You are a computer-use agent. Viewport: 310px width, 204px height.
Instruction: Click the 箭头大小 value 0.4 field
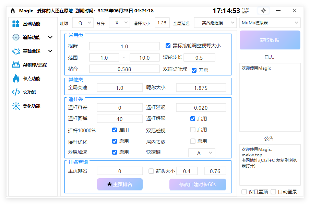click(187, 171)
